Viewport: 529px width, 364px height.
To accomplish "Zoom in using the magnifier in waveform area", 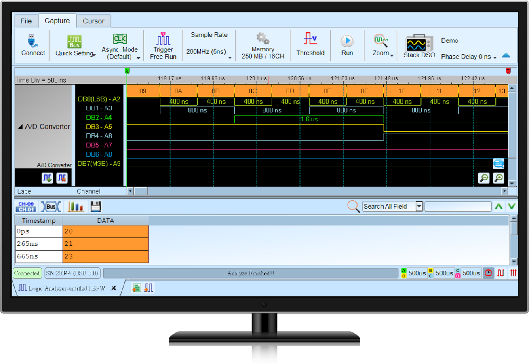I will [x=498, y=178].
